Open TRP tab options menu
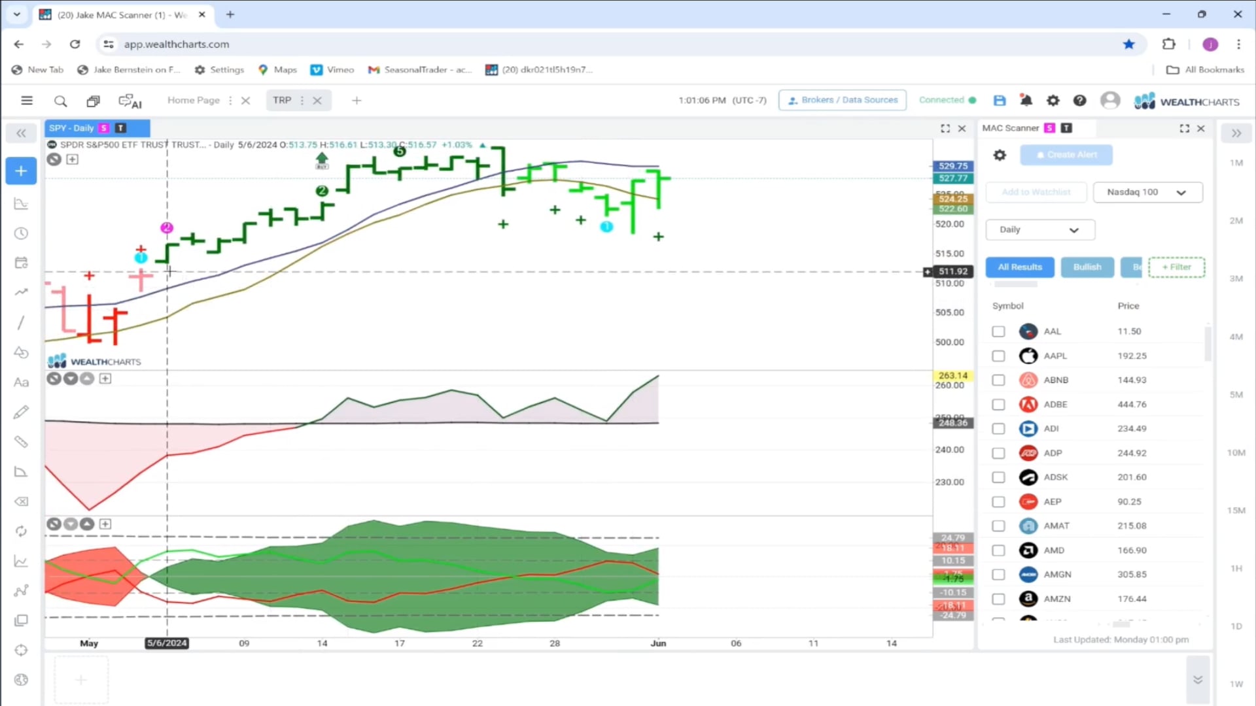This screenshot has width=1256, height=706. 302,101
